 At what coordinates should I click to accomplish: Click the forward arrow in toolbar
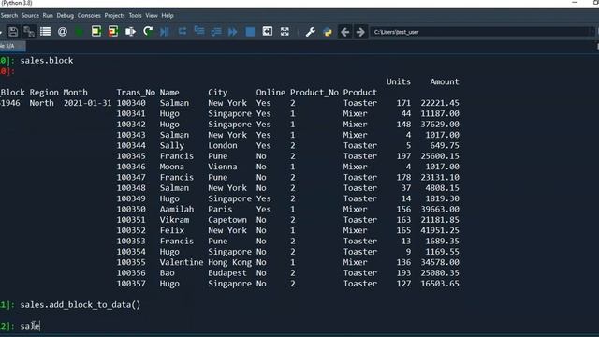pyautogui.click(x=360, y=32)
